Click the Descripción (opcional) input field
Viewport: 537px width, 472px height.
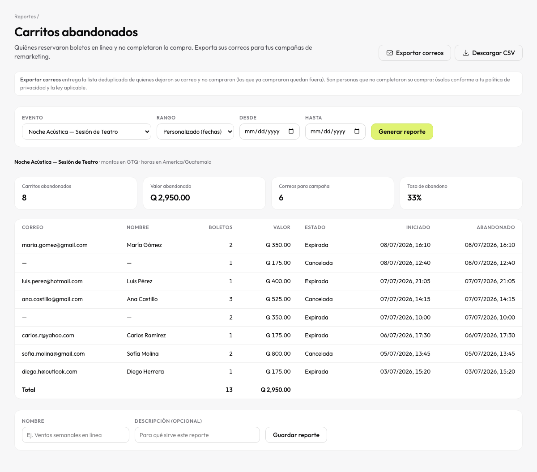click(x=197, y=435)
